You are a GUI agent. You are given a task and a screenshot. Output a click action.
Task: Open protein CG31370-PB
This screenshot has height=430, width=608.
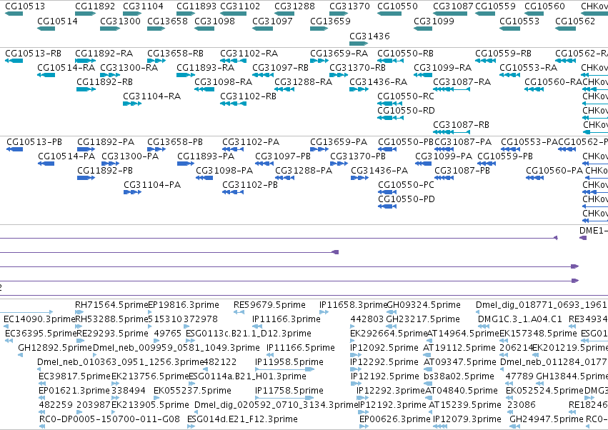(358, 156)
